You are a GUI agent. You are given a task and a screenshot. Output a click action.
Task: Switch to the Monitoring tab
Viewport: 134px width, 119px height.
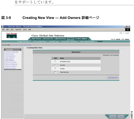(60, 39)
